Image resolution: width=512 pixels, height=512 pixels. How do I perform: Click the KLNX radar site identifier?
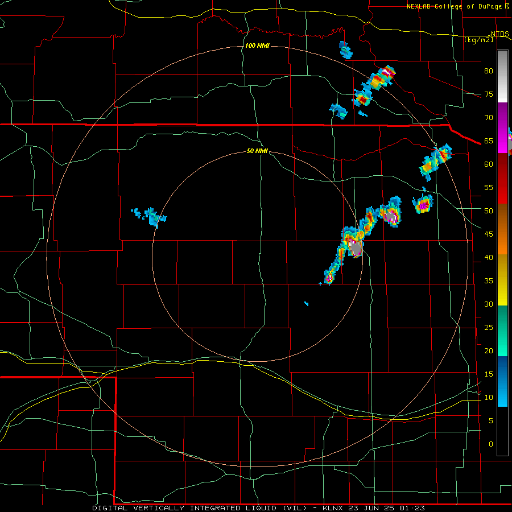(333, 508)
